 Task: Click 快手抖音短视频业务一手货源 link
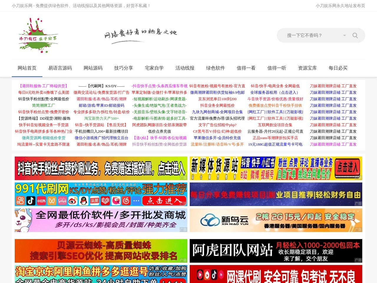click(44, 125)
